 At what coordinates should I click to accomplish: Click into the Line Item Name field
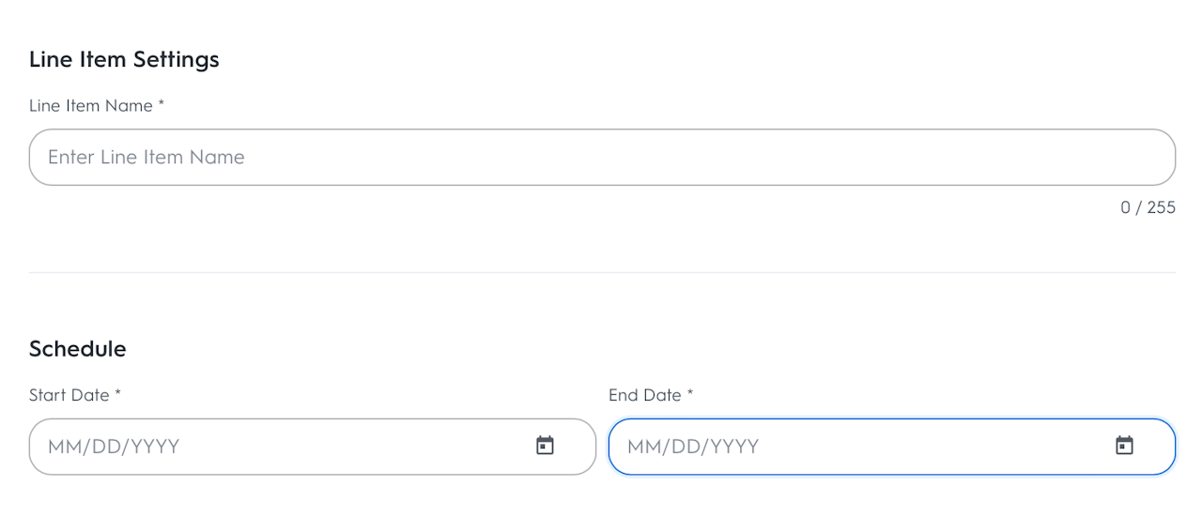click(601, 157)
